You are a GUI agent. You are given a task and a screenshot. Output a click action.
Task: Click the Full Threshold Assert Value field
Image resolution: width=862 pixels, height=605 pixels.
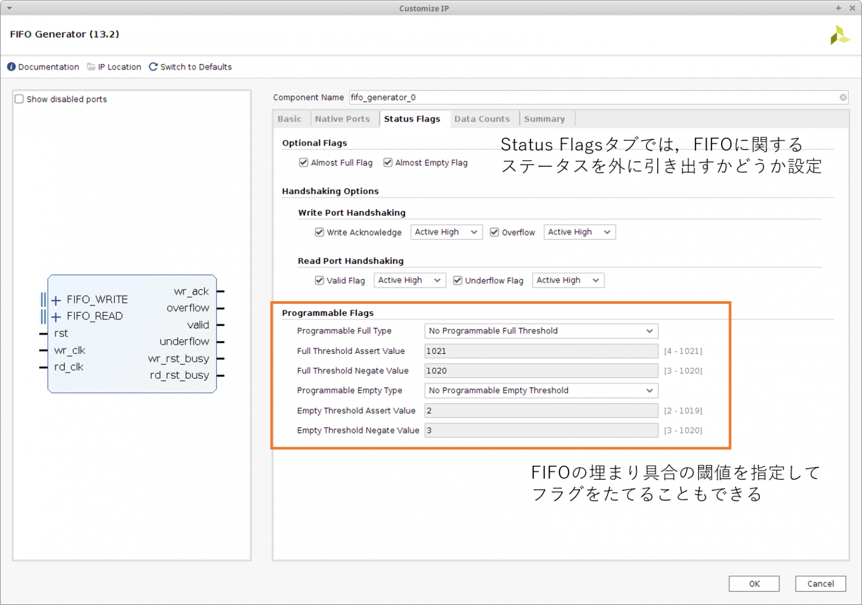(540, 352)
